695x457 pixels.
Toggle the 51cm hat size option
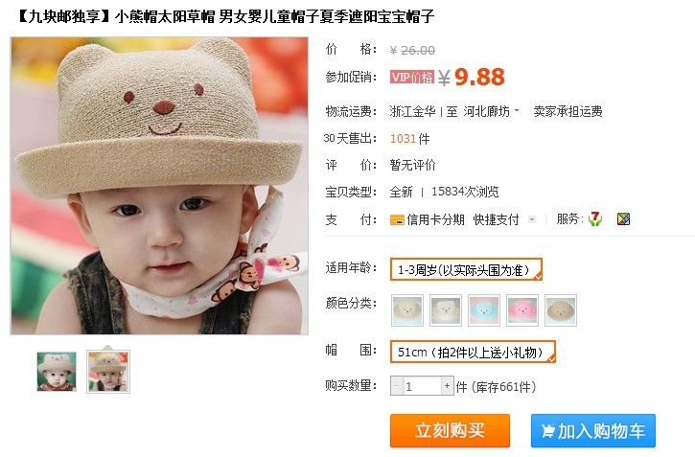(x=473, y=352)
